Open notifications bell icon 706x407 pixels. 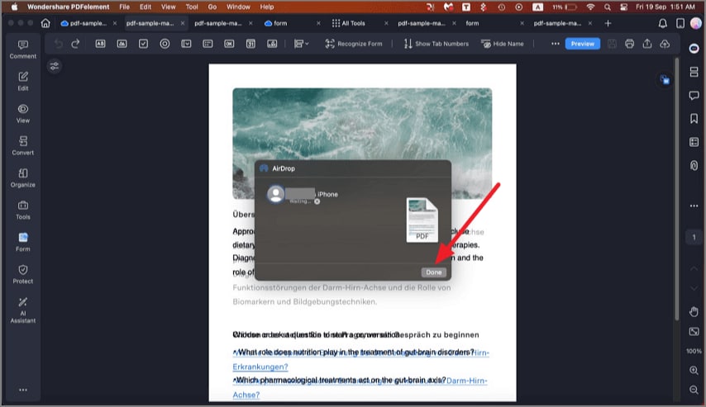pos(663,23)
